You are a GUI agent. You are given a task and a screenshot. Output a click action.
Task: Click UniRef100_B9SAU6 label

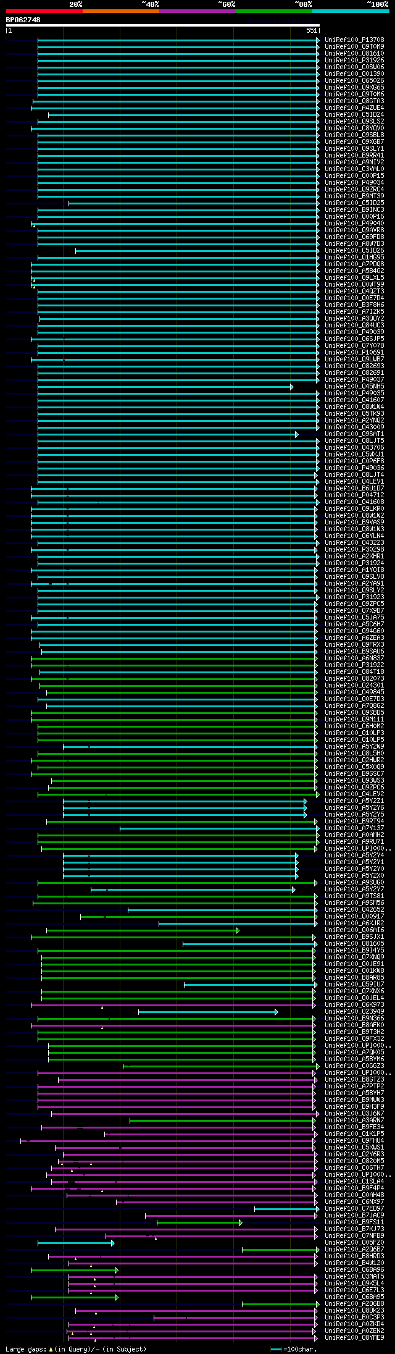tap(354, 651)
